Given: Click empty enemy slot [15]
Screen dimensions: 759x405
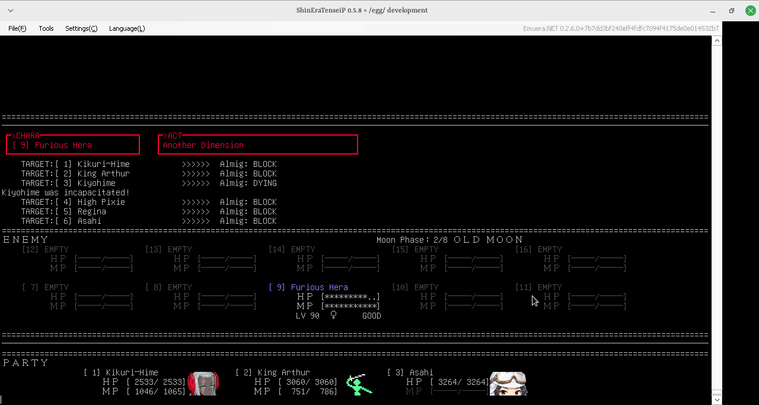Looking at the screenshot, I should click(x=415, y=249).
